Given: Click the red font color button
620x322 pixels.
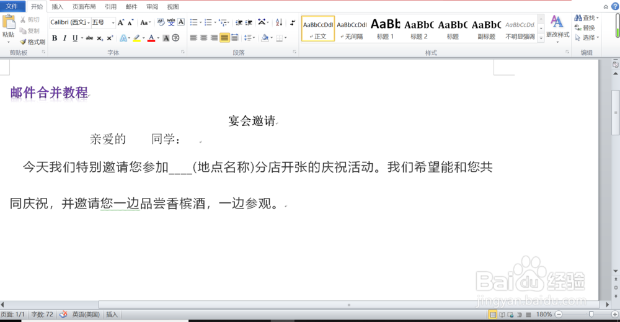Looking at the screenshot, I should (151, 38).
